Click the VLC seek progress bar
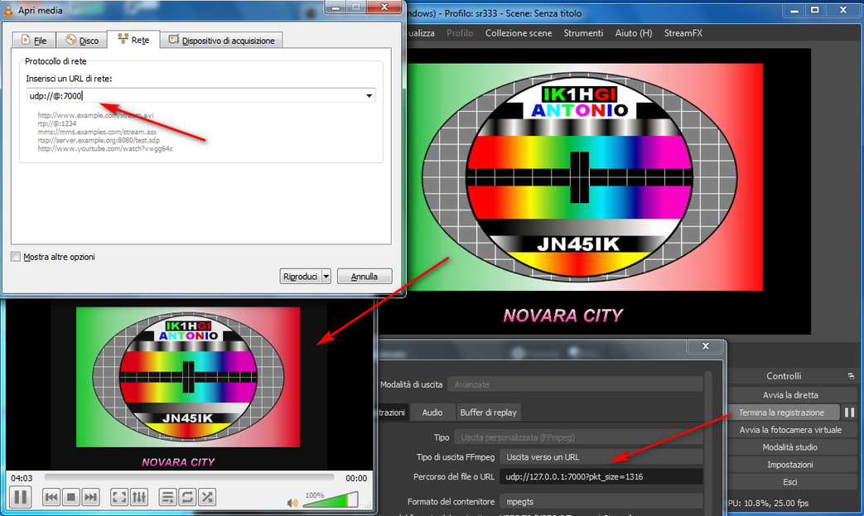 click(x=189, y=477)
